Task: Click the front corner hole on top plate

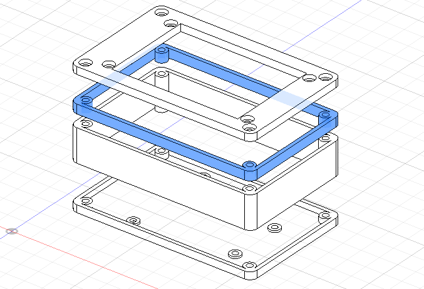Action: 250,128
